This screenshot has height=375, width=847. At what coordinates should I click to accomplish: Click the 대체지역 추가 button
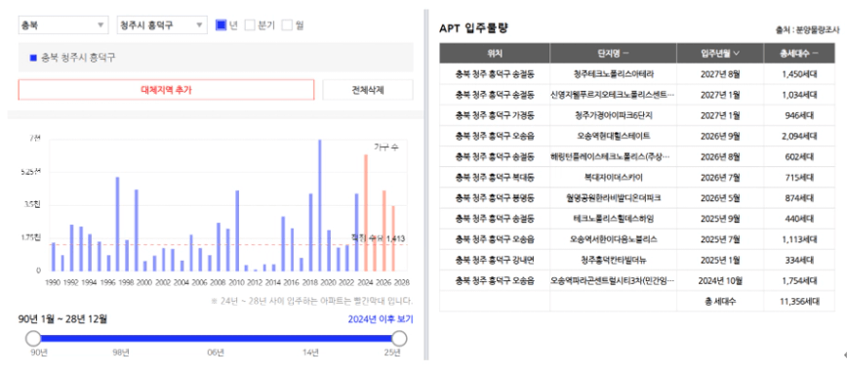point(166,90)
